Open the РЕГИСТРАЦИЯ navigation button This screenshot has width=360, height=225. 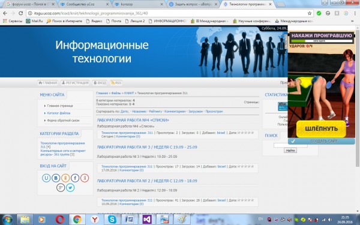(x=75, y=83)
